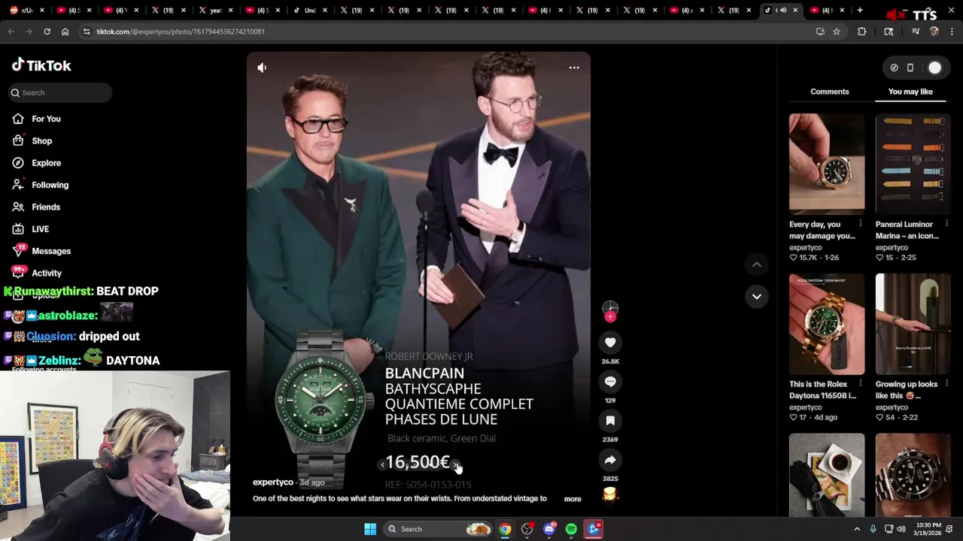The image size is (963, 541).
Task: Bookmark this page with the star icon
Action: pyautogui.click(x=836, y=32)
